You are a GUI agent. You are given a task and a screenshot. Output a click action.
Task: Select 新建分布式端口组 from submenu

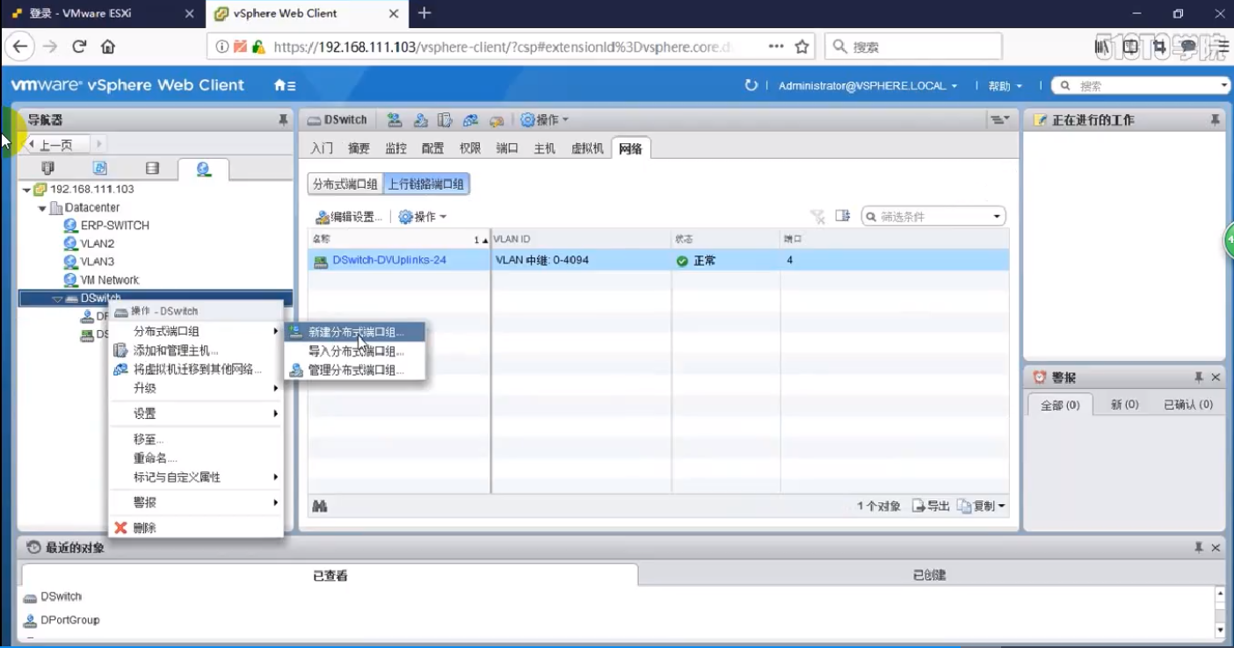(x=356, y=332)
